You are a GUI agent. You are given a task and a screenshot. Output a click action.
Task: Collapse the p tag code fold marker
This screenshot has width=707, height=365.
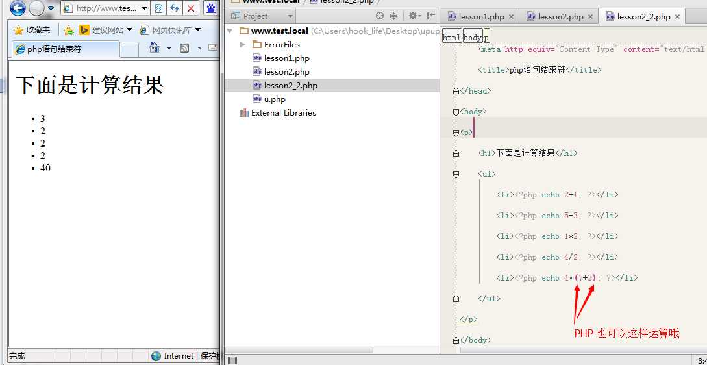(x=456, y=132)
